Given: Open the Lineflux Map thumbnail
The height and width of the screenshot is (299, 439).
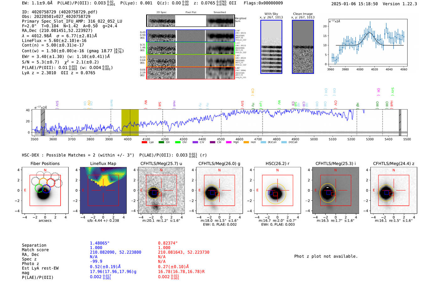Looking at the screenshot, I should pos(103,190).
